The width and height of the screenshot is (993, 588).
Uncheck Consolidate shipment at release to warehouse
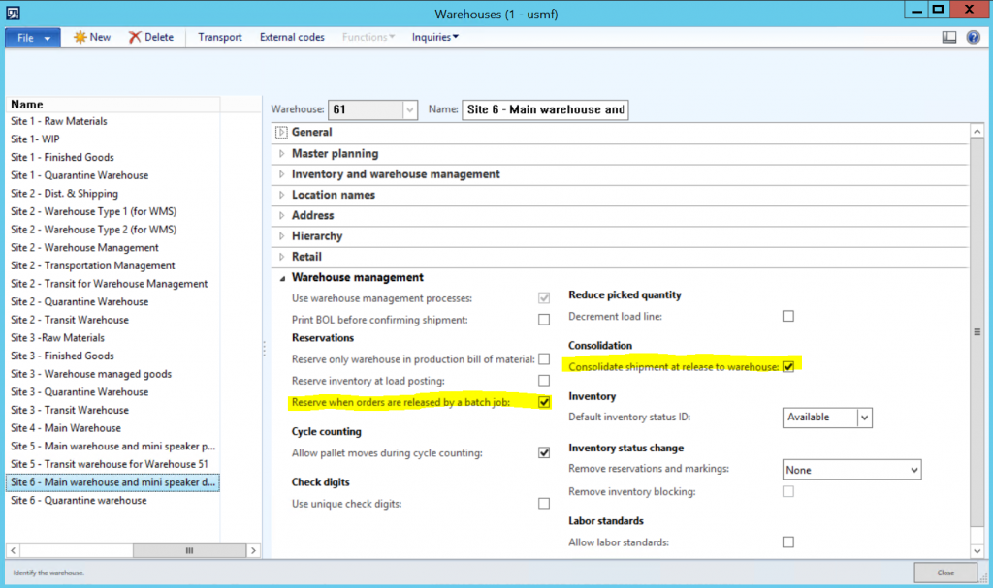[788, 366]
